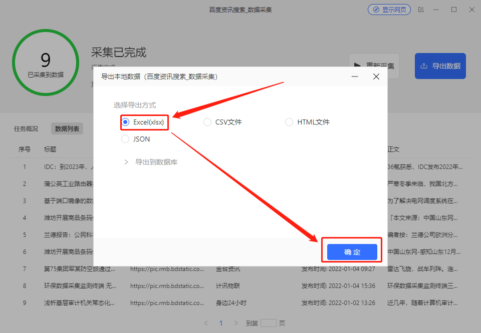
Task: Click the body text 雷达飞旋，战车列阵。连...
Action: 423,269
